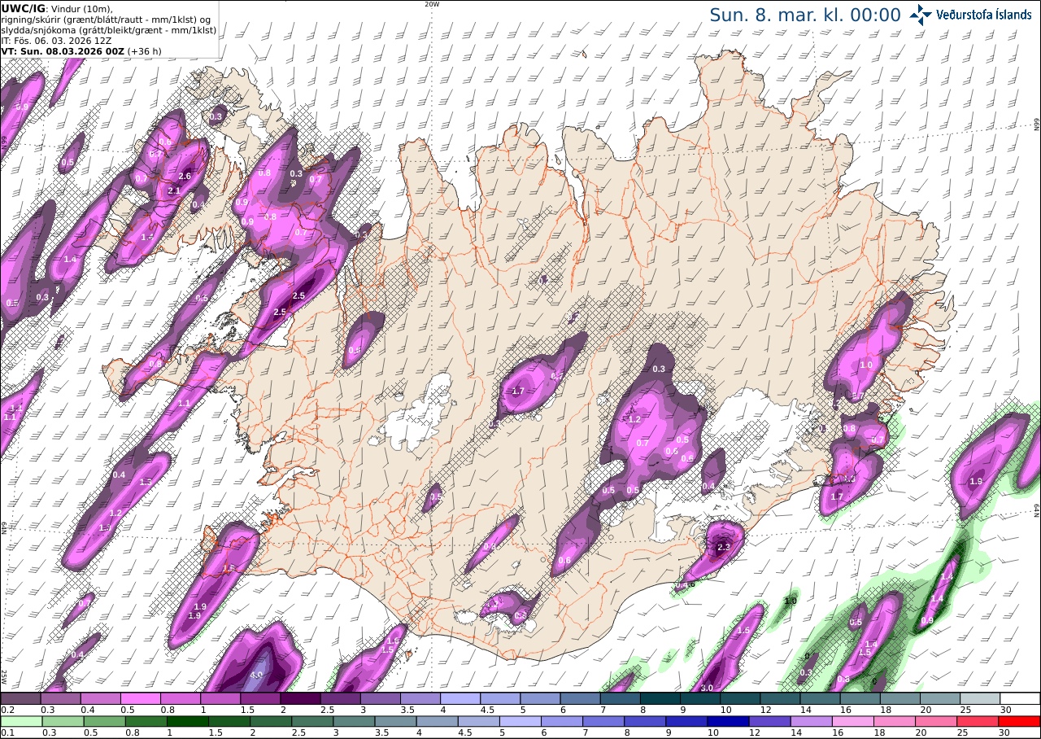Pick the dark mauve 0.2 snow legend swatch

point(20,698)
